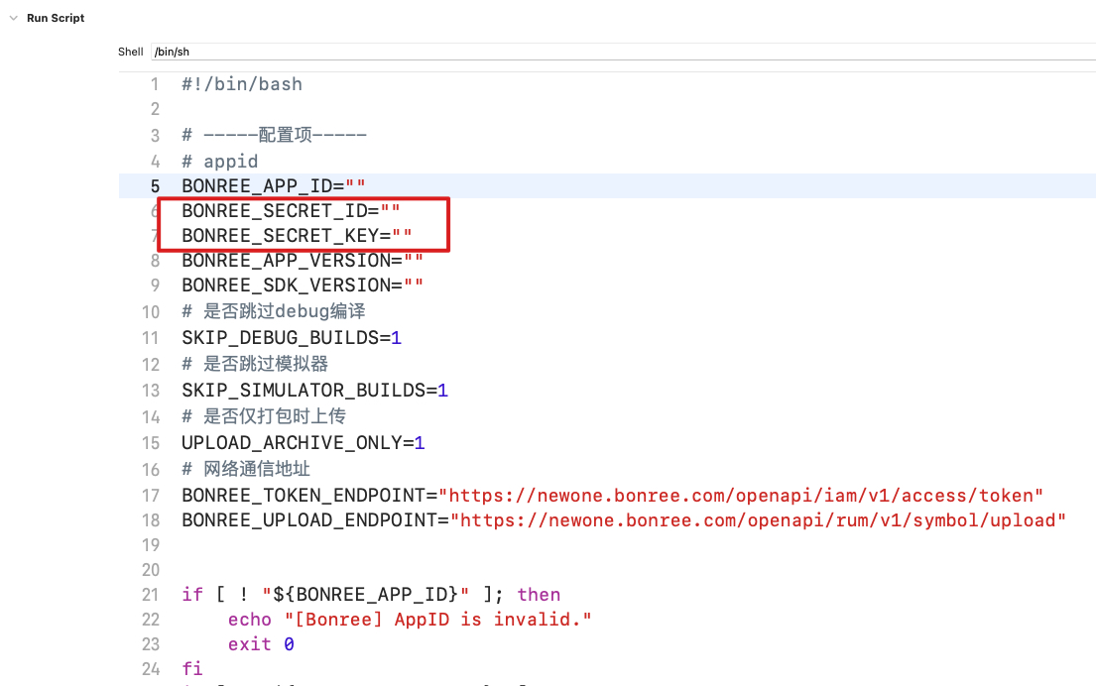This screenshot has width=1096, height=686.
Task: Click the "exit 0" statement
Action: tap(261, 644)
